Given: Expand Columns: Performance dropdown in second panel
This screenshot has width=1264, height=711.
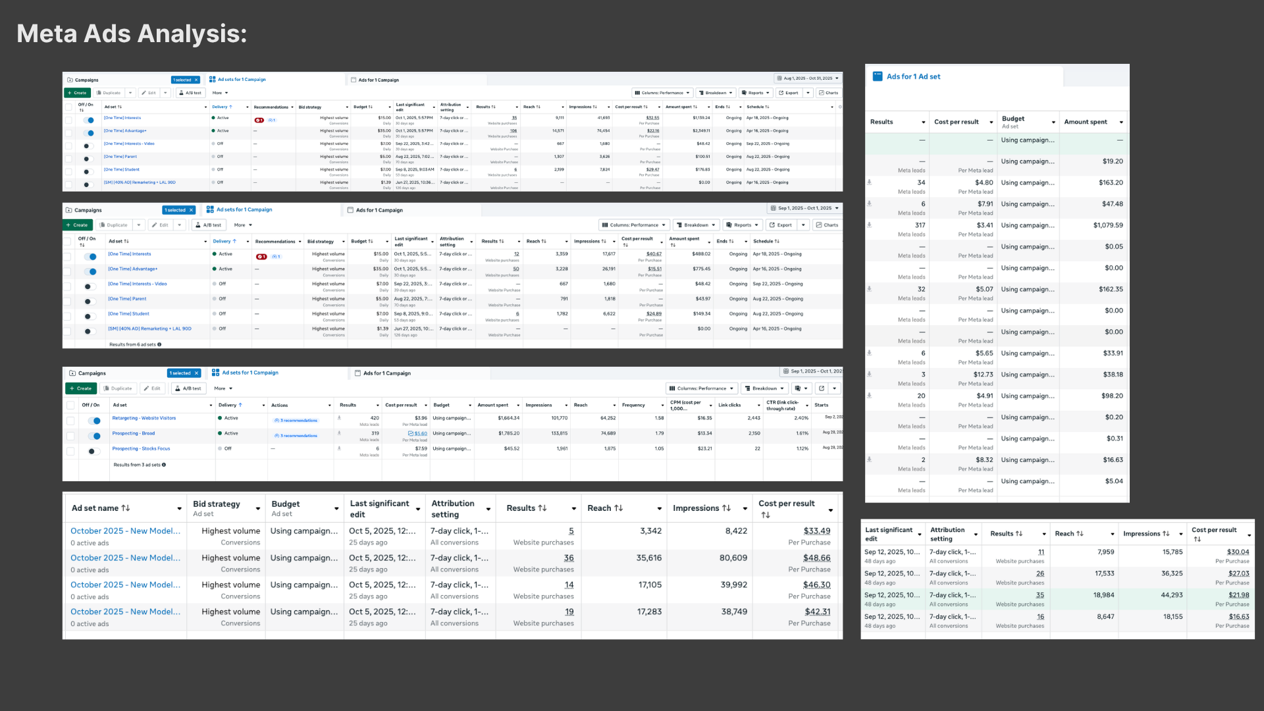Looking at the screenshot, I should click(x=634, y=225).
